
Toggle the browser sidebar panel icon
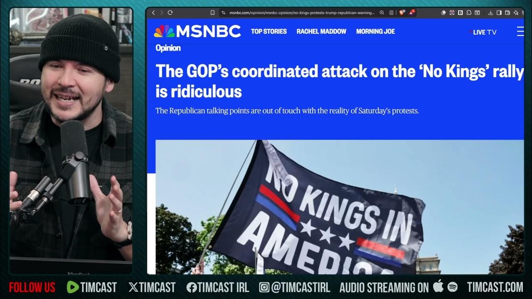pyautogui.click(x=499, y=13)
